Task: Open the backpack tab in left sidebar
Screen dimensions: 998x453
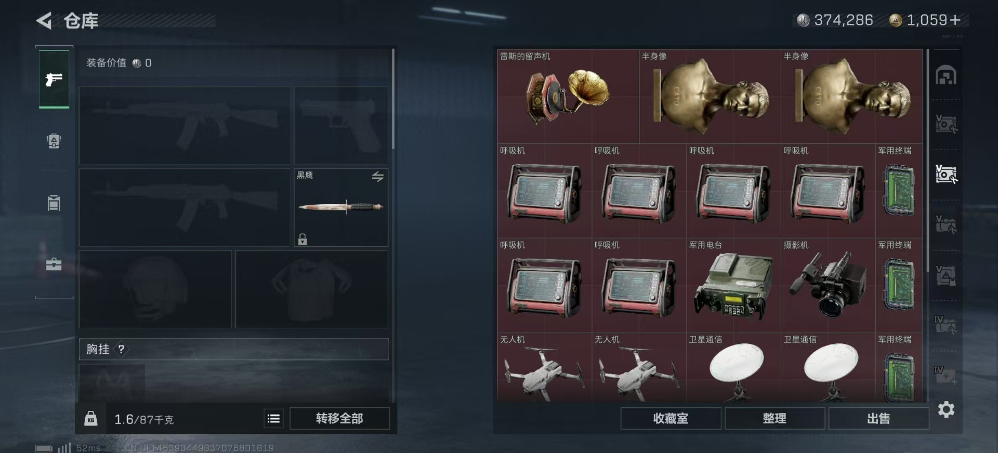Action: coord(54,141)
